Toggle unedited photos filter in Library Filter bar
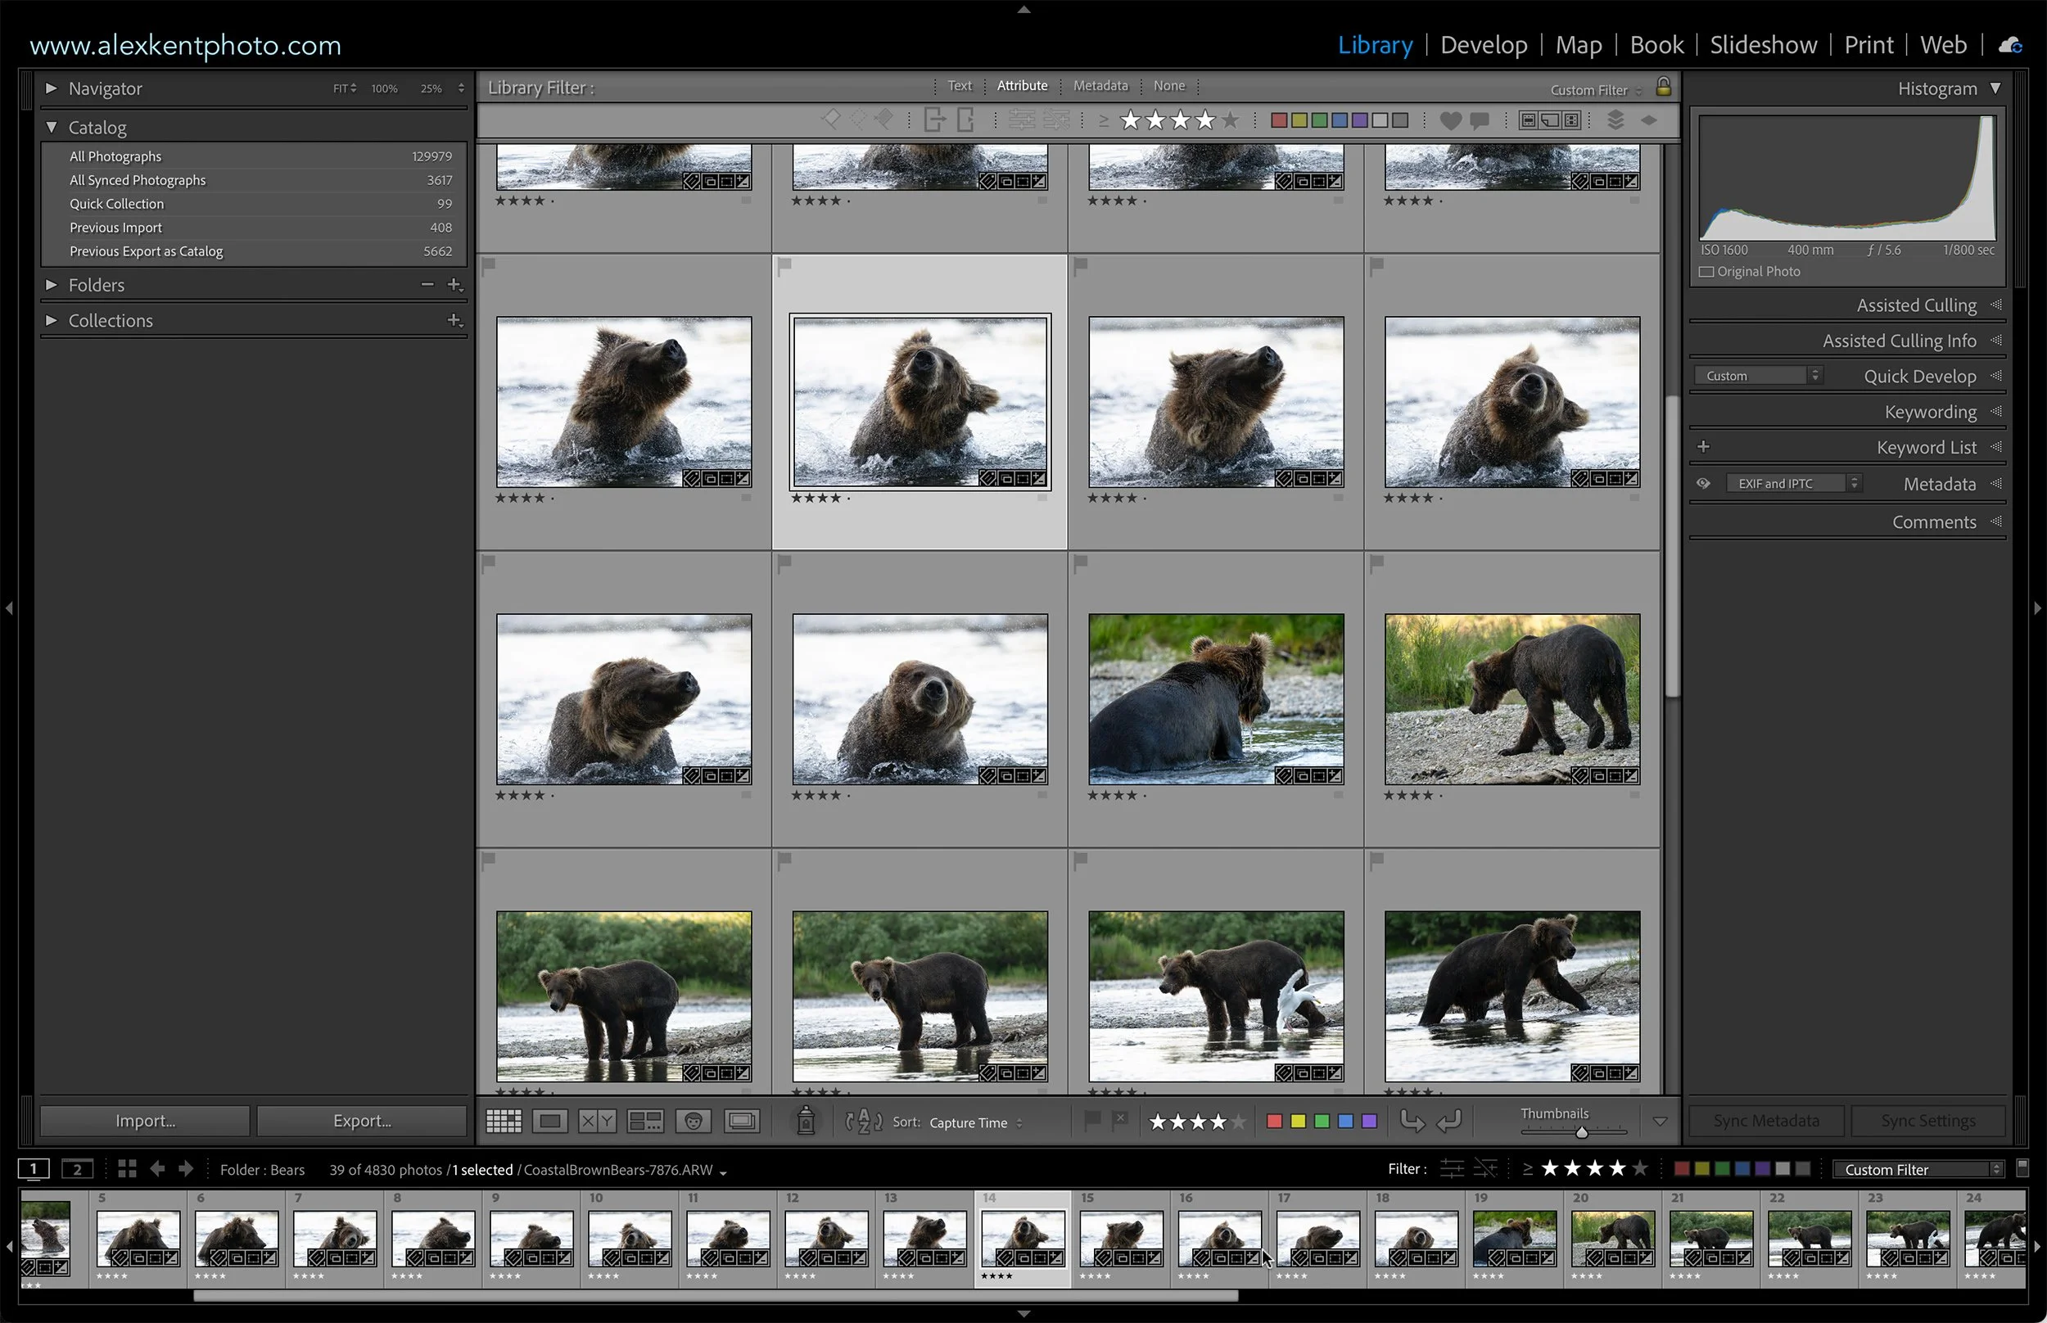This screenshot has width=2047, height=1323. click(1055, 120)
